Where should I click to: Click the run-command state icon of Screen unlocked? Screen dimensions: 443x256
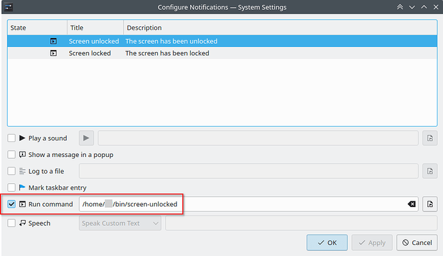(53, 41)
